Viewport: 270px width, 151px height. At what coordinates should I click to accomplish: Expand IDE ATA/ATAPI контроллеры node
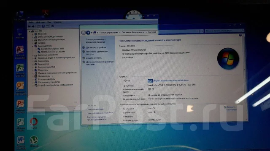click(33, 40)
